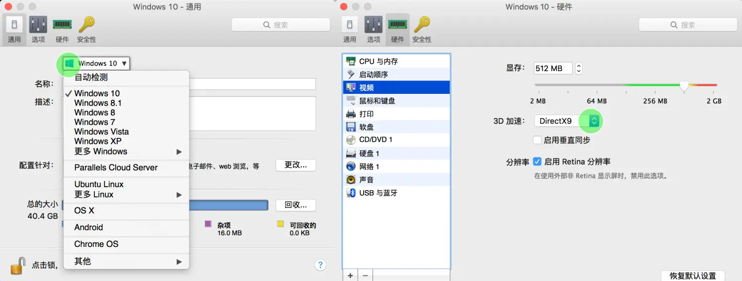Choose Windows 7 in OS menu
The width and height of the screenshot is (742, 281).
(x=127, y=122)
